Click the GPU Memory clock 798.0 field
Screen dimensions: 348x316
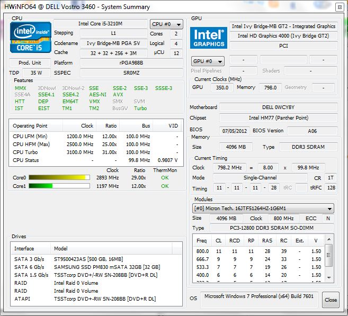pos(270,87)
